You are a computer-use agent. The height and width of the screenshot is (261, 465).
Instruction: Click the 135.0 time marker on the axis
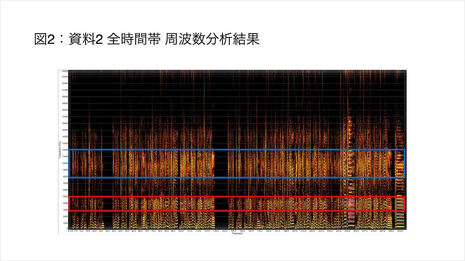(215, 231)
